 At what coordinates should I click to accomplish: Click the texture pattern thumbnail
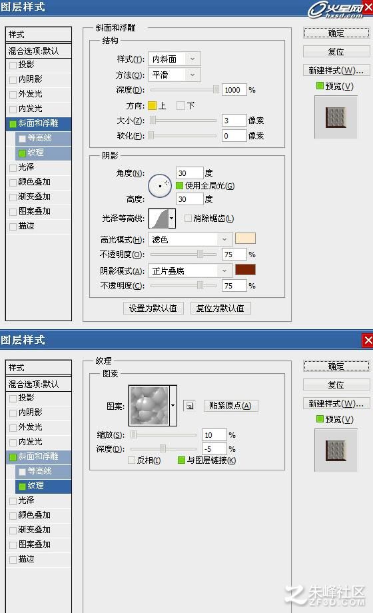(149, 405)
